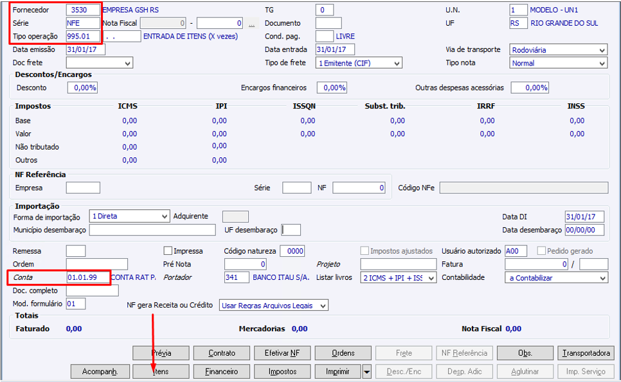Open the Via de transporte dropdown
Viewport: 621px width, 382px height.
[559, 50]
